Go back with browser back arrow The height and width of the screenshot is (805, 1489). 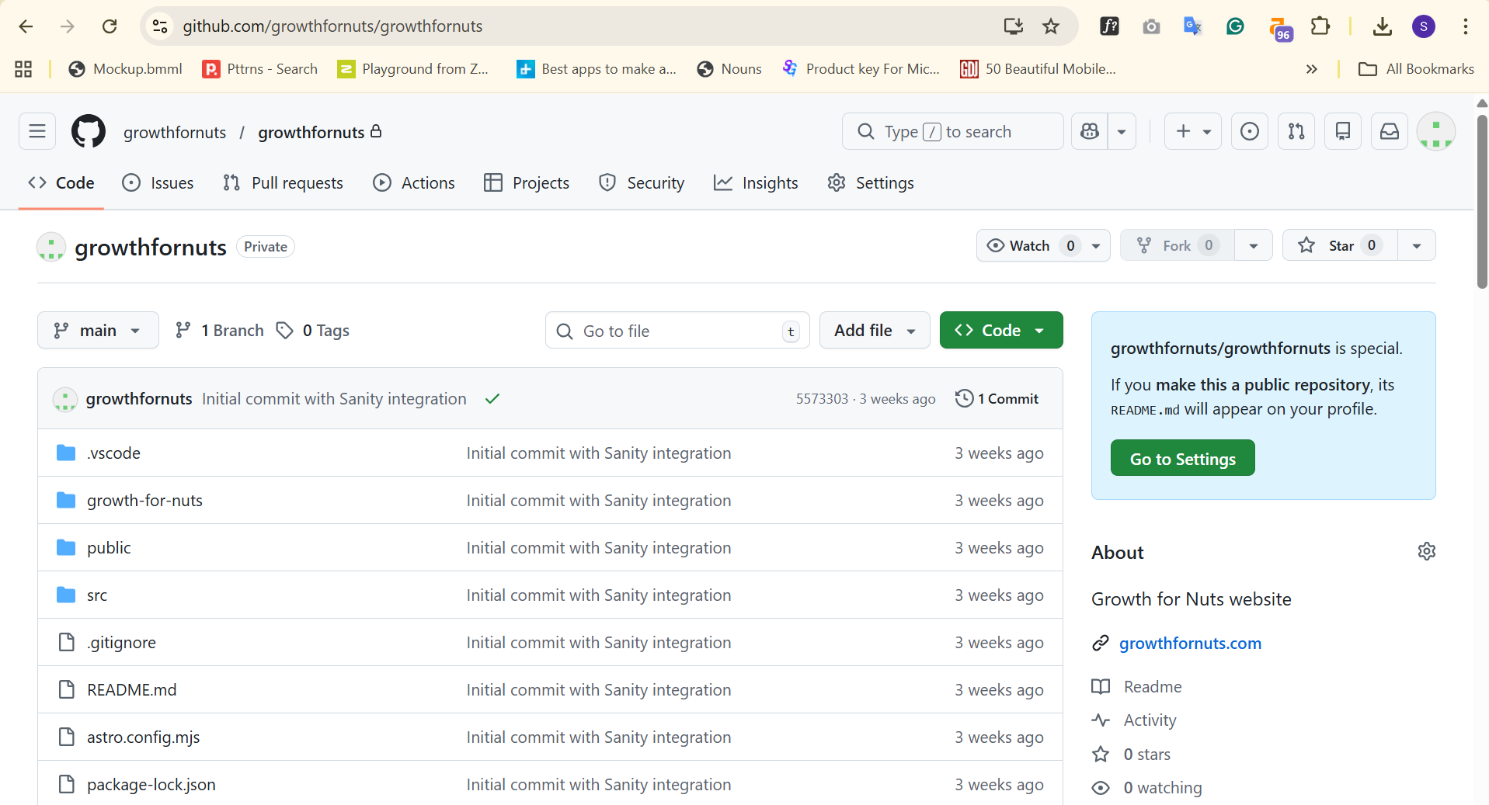[26, 26]
